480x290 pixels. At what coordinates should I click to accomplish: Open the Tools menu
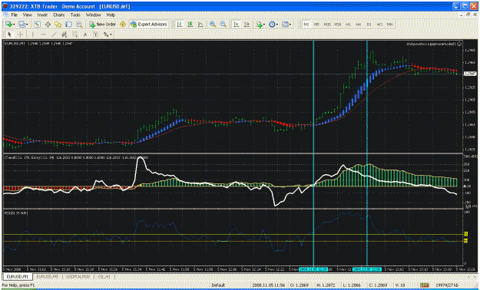click(75, 15)
